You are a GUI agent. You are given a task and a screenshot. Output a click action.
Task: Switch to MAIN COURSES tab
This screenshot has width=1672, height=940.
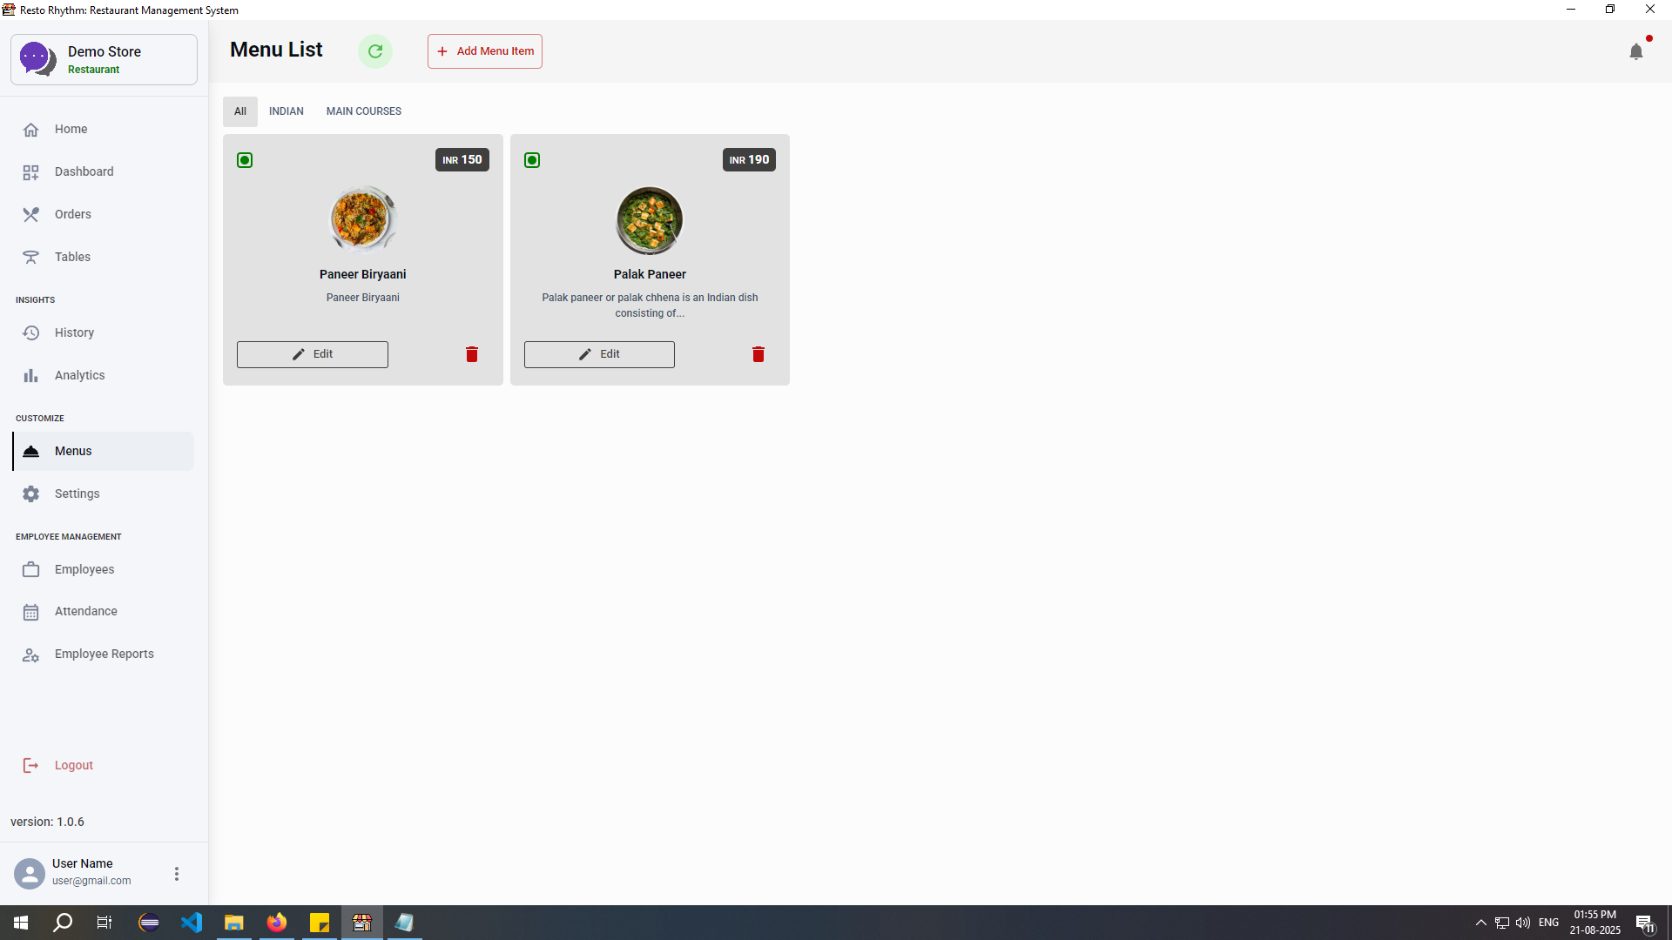tap(363, 111)
